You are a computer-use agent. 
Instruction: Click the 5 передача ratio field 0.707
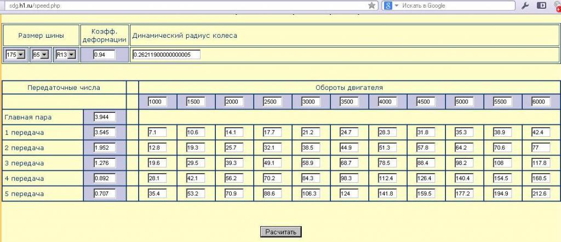click(x=105, y=194)
